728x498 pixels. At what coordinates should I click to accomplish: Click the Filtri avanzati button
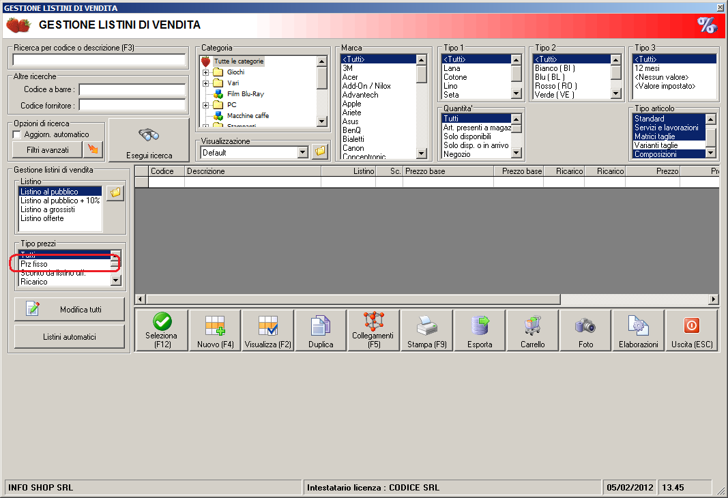point(48,150)
